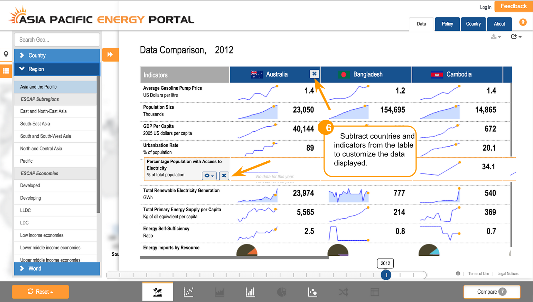Collapse panel with orange double-arrow button
Image resolution: width=533 pixels, height=302 pixels.
pos(110,54)
